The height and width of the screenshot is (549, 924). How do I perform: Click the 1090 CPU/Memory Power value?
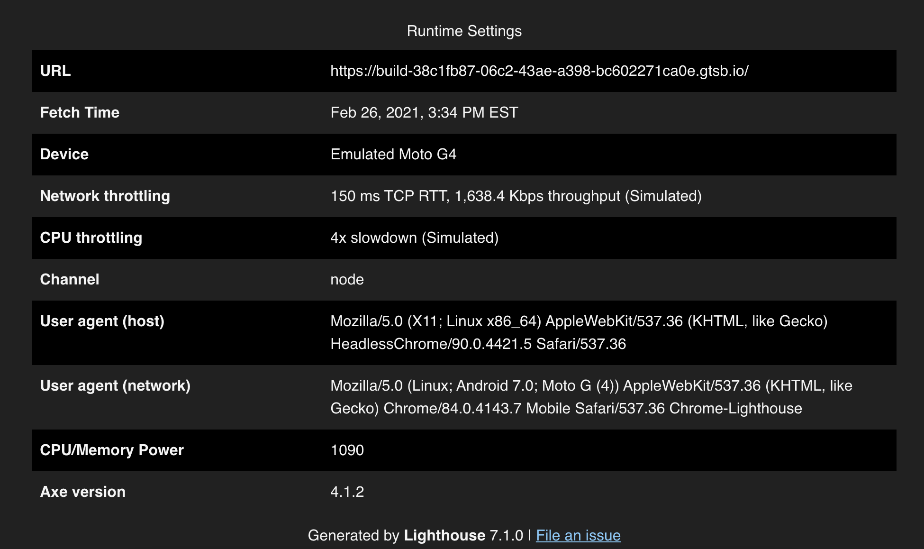(x=347, y=450)
